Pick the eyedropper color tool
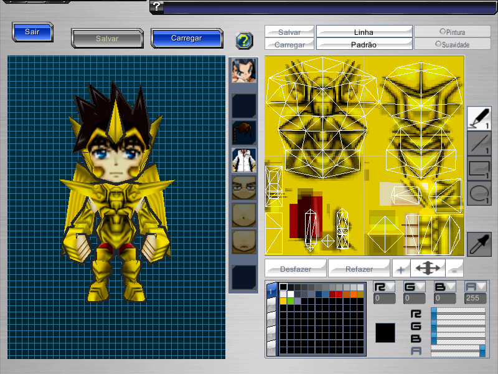Image resolution: width=498 pixels, height=374 pixels. pyautogui.click(x=479, y=244)
